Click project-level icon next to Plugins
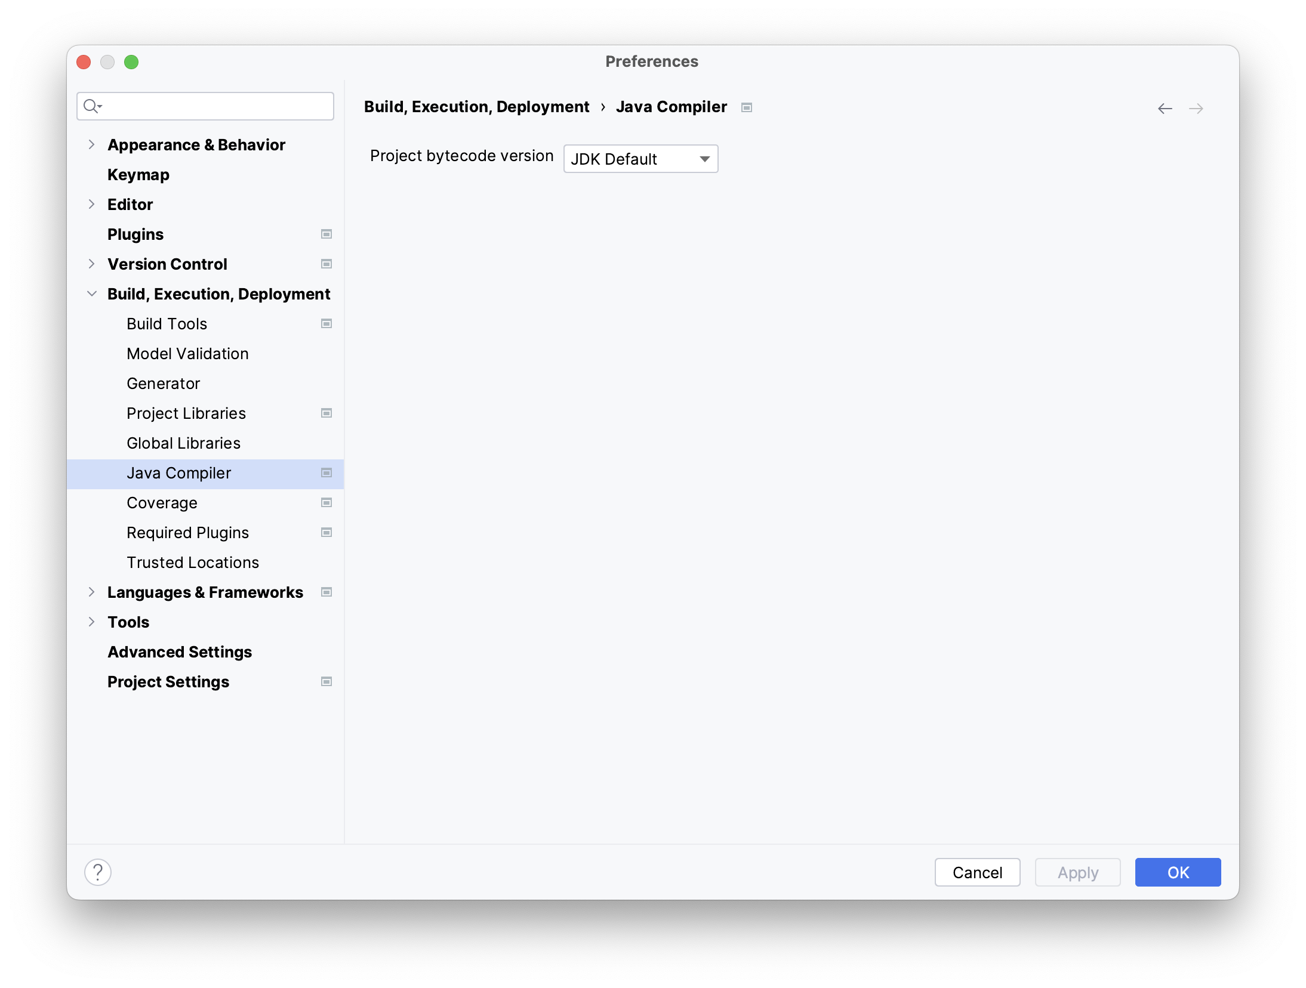The height and width of the screenshot is (988, 1306). click(326, 234)
